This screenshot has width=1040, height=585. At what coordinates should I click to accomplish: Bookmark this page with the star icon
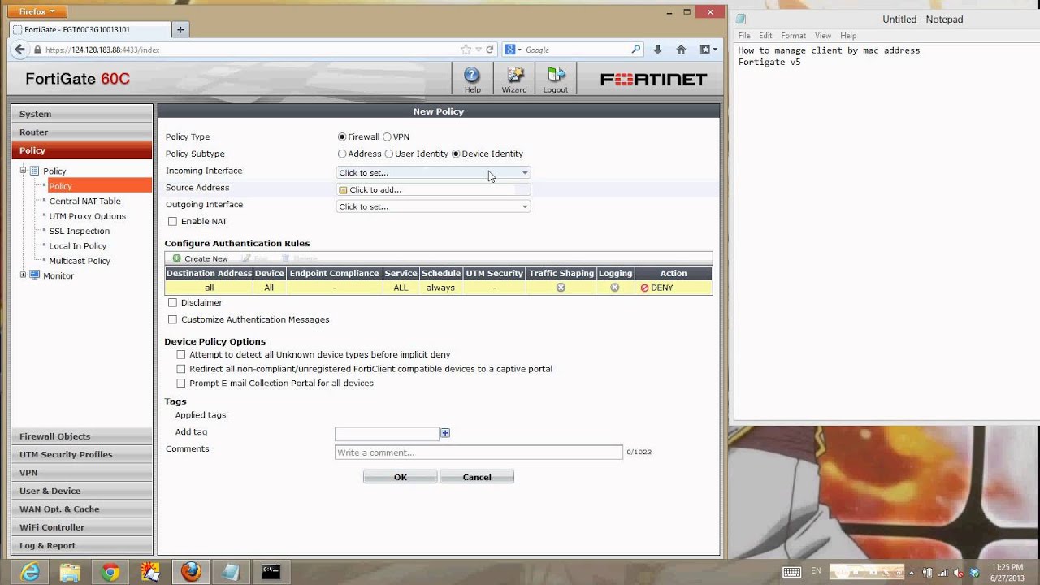pyautogui.click(x=466, y=50)
